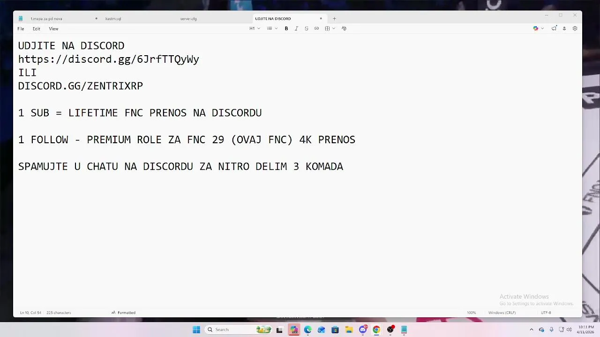
Task: Open the bulleted list icon
Action: point(270,29)
